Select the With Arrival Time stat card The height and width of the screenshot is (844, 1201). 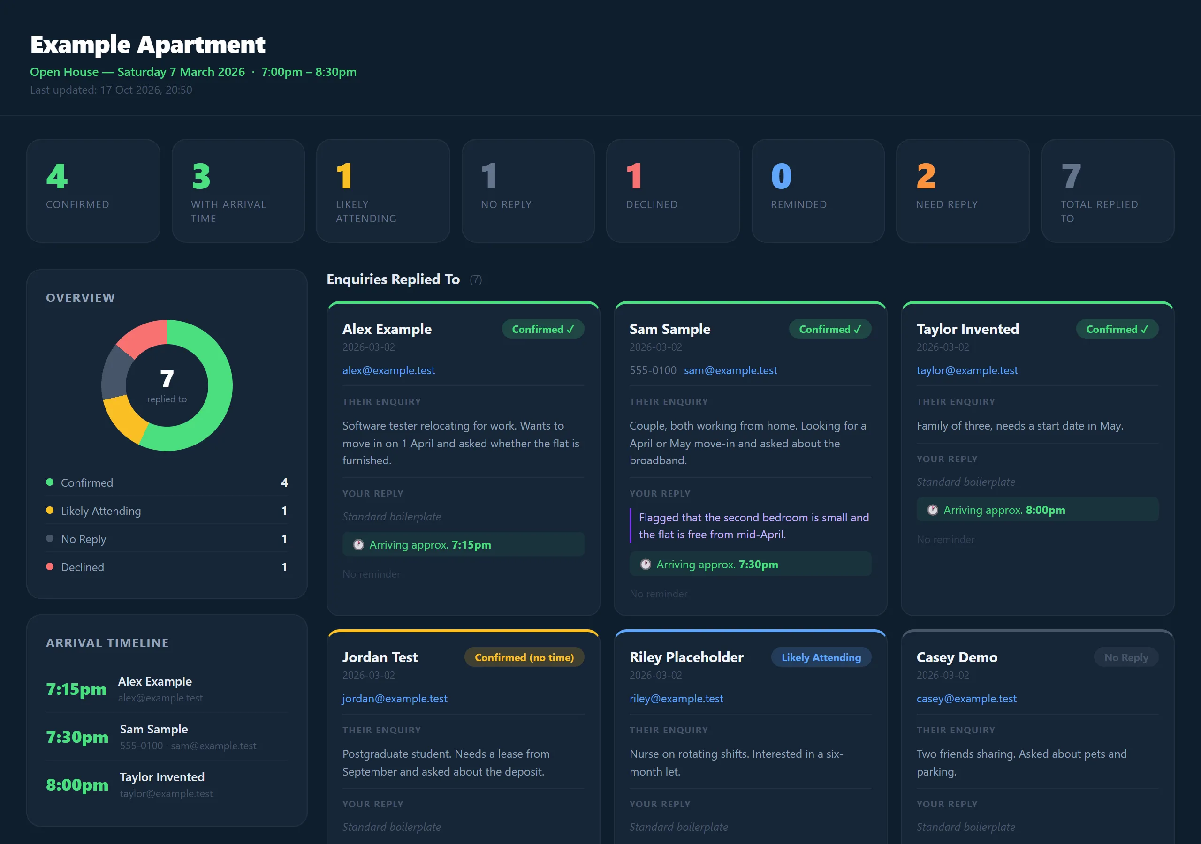(x=238, y=191)
